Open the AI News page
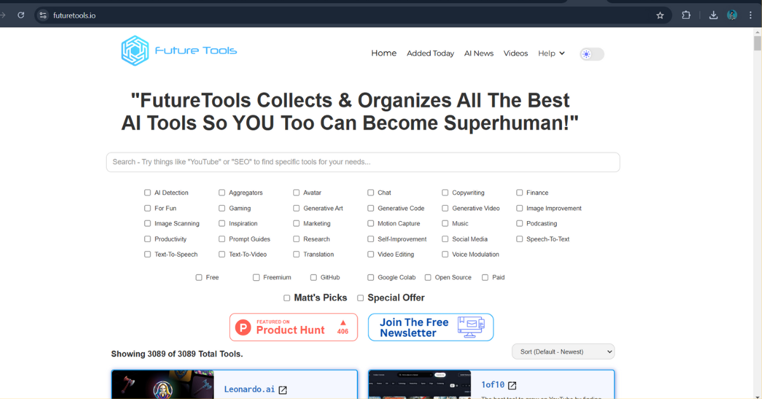The height and width of the screenshot is (399, 762). coord(479,53)
